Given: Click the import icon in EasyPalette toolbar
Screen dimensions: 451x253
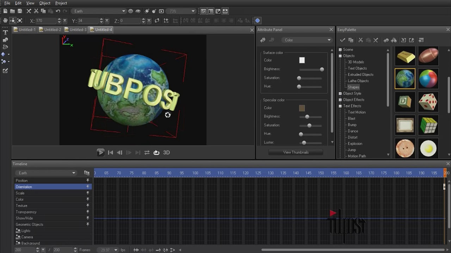Looking at the screenshot, I should (403, 40).
